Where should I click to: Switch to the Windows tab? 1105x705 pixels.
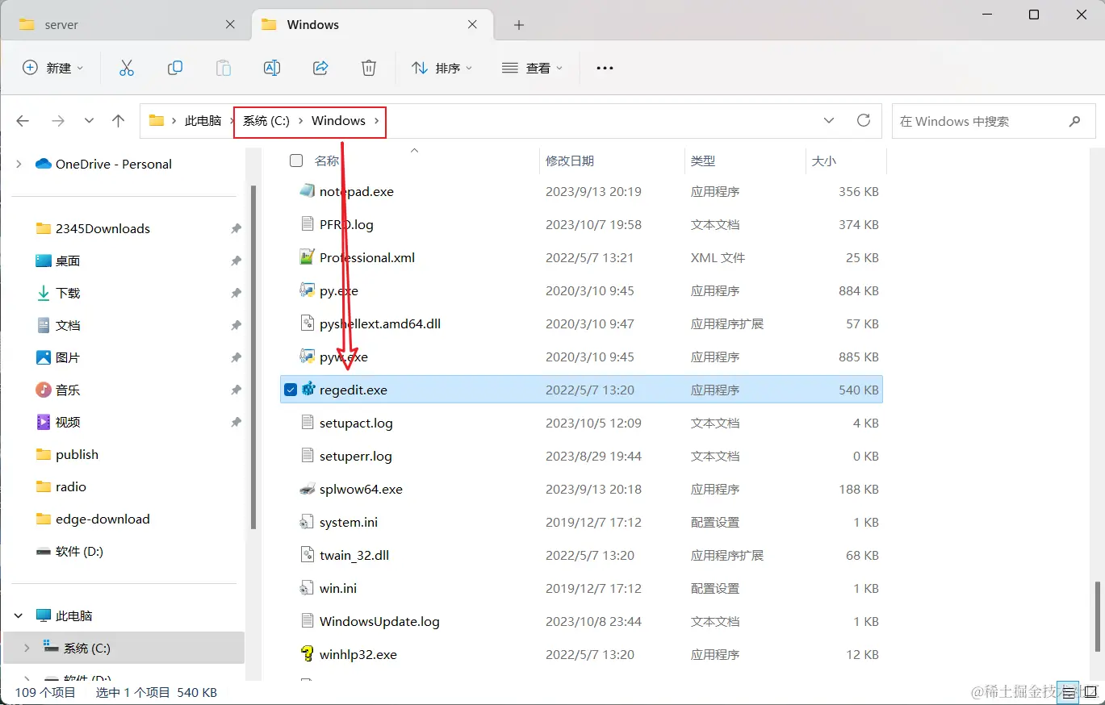pos(374,25)
